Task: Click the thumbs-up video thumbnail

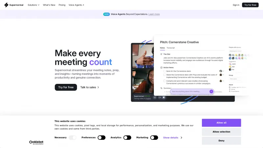Action: point(143,56)
